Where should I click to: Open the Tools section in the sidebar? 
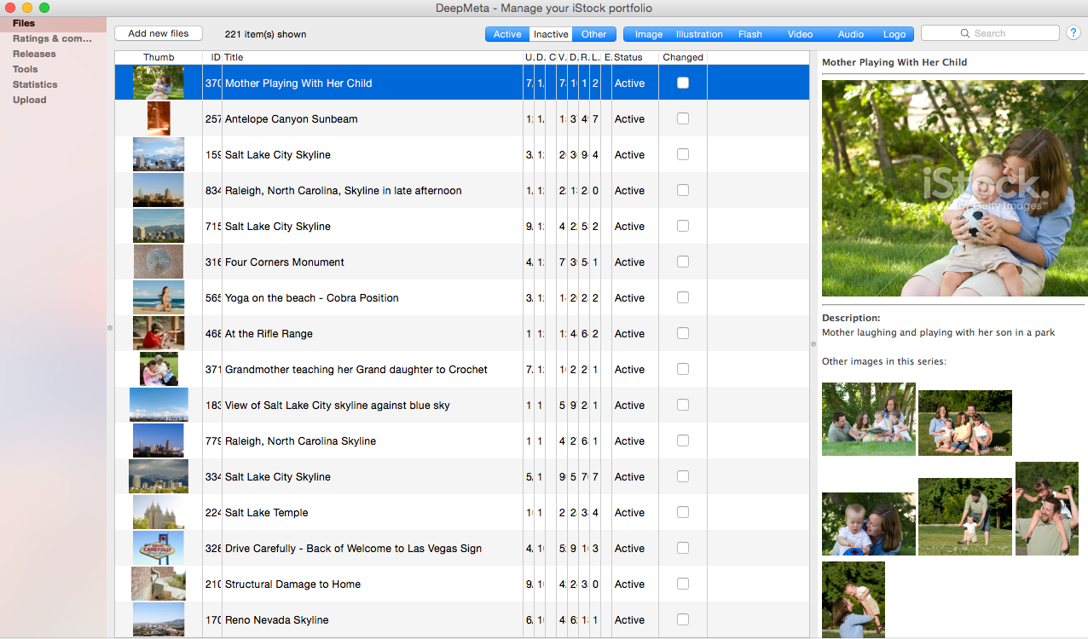coord(24,69)
